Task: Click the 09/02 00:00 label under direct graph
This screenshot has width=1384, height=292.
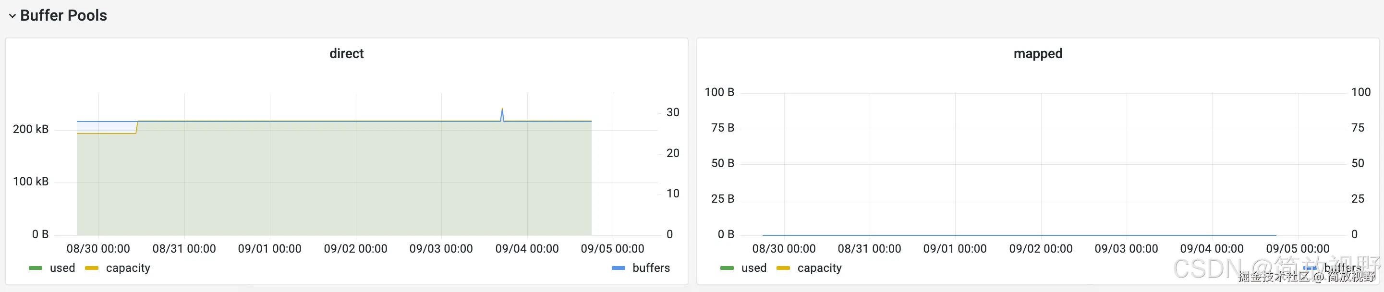Action: [x=355, y=248]
